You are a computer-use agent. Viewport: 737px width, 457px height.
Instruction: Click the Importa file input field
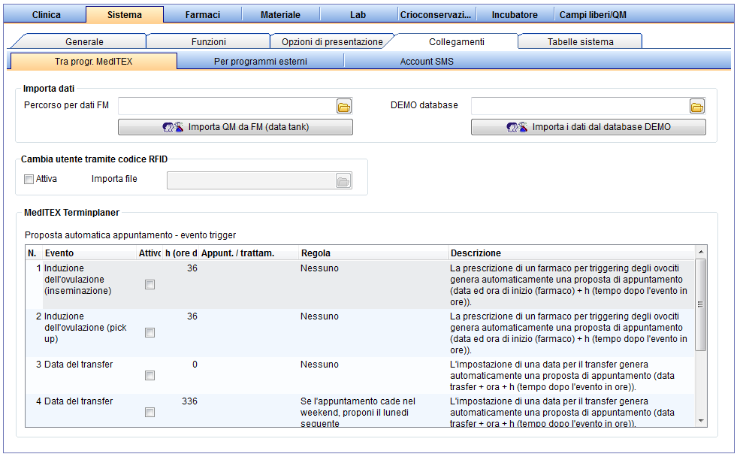pos(252,180)
